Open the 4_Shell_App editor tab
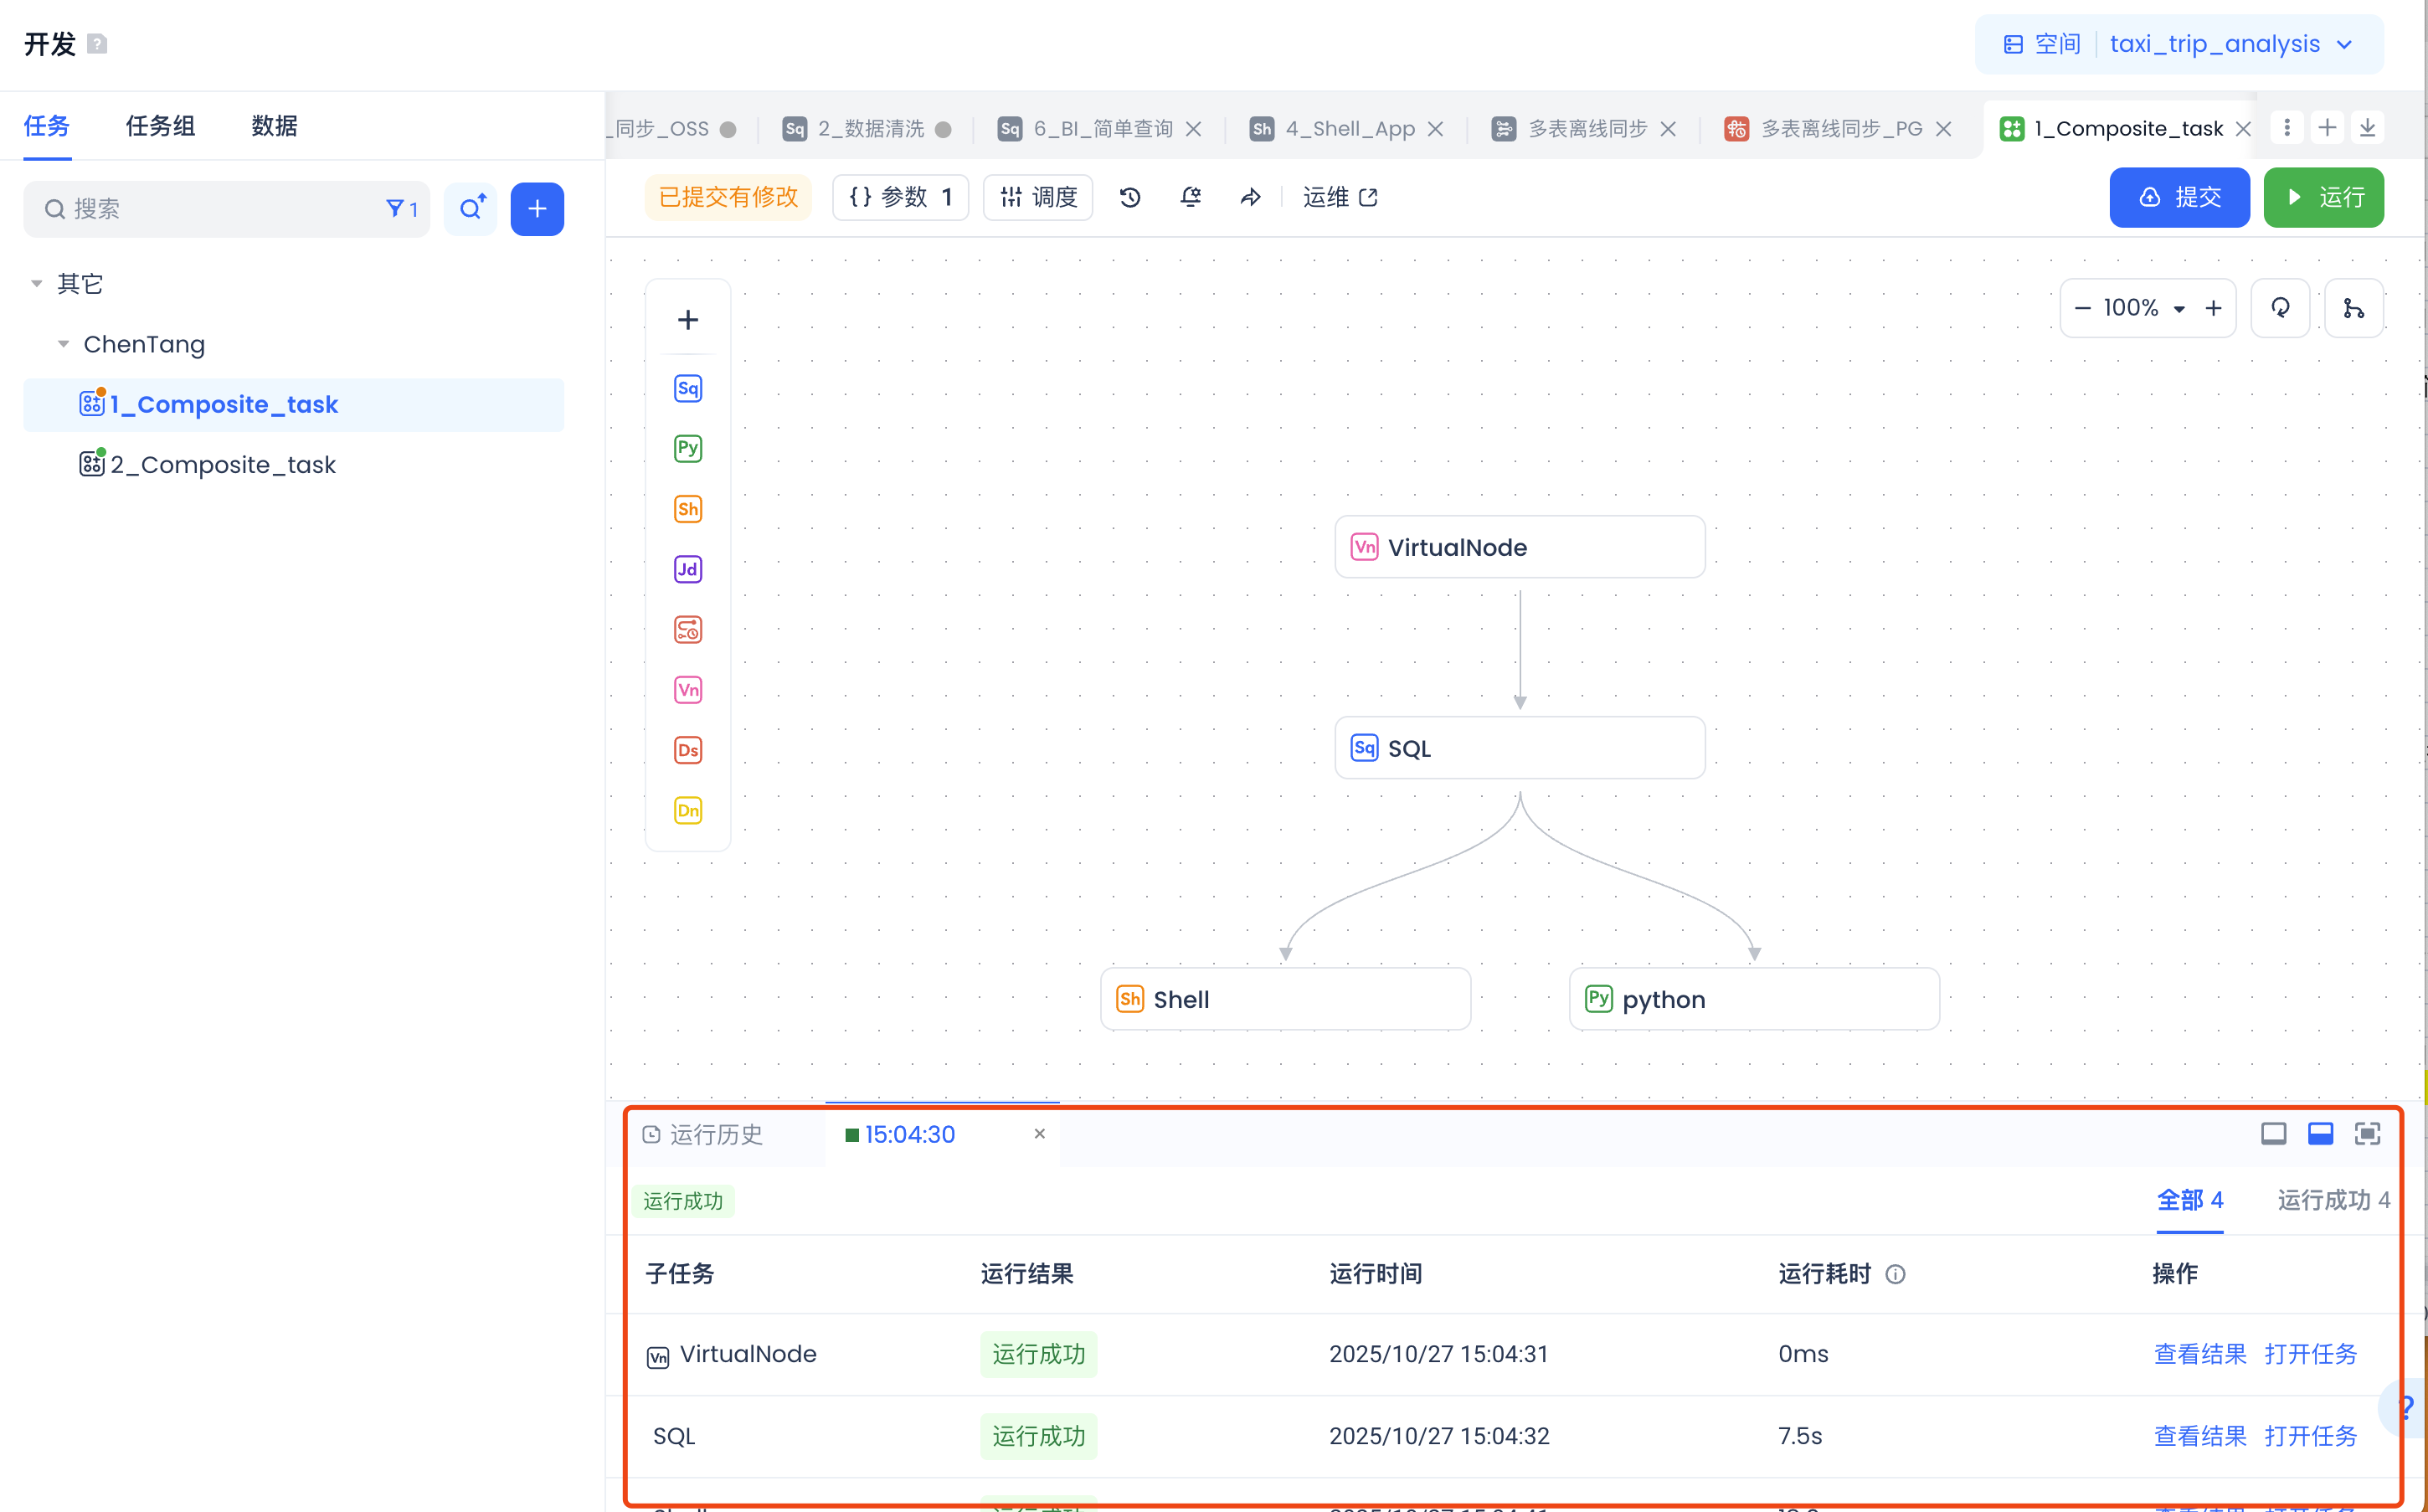 pos(1349,129)
